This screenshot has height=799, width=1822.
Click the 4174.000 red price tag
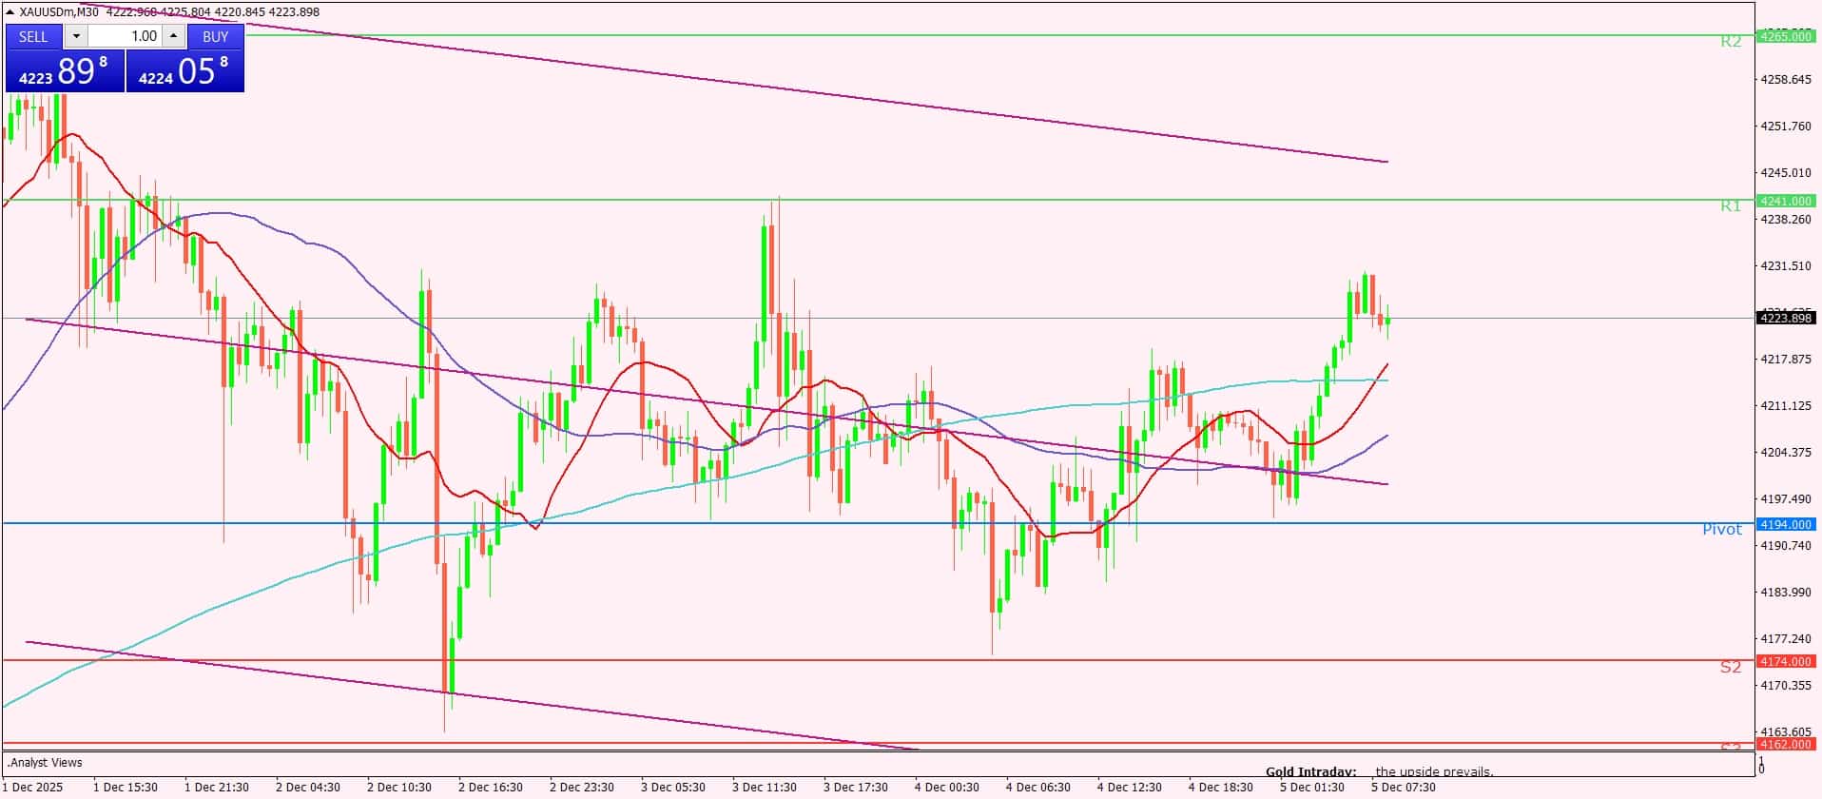[1785, 661]
